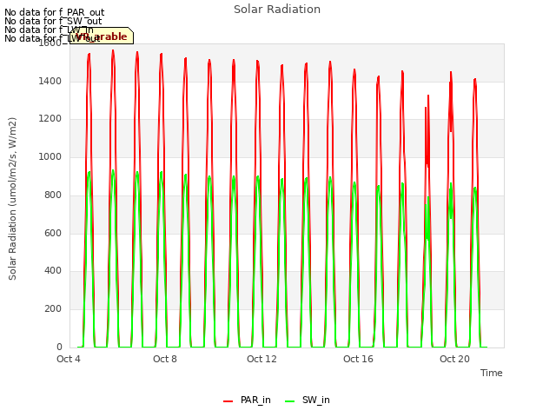Viewport: 556px width, 417px height.
Task: Click the 400 y-axis tick label
Action: click(53, 271)
